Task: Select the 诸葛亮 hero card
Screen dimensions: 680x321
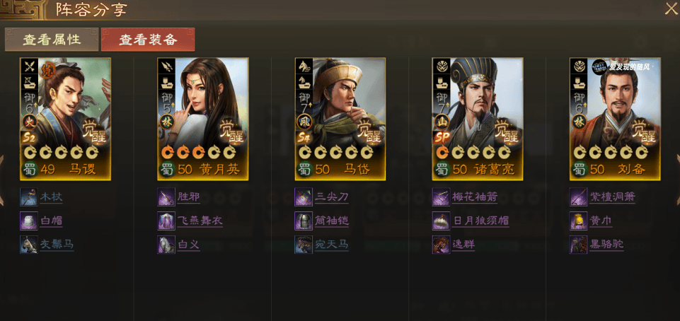Action: [x=478, y=119]
